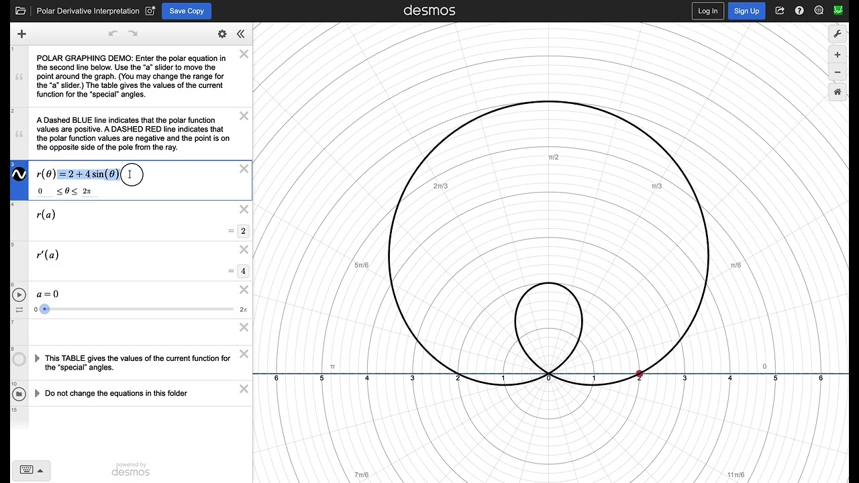Viewport: 859px width, 483px height.
Task: Click the 2π/3 angle label on graph
Action: pos(440,186)
